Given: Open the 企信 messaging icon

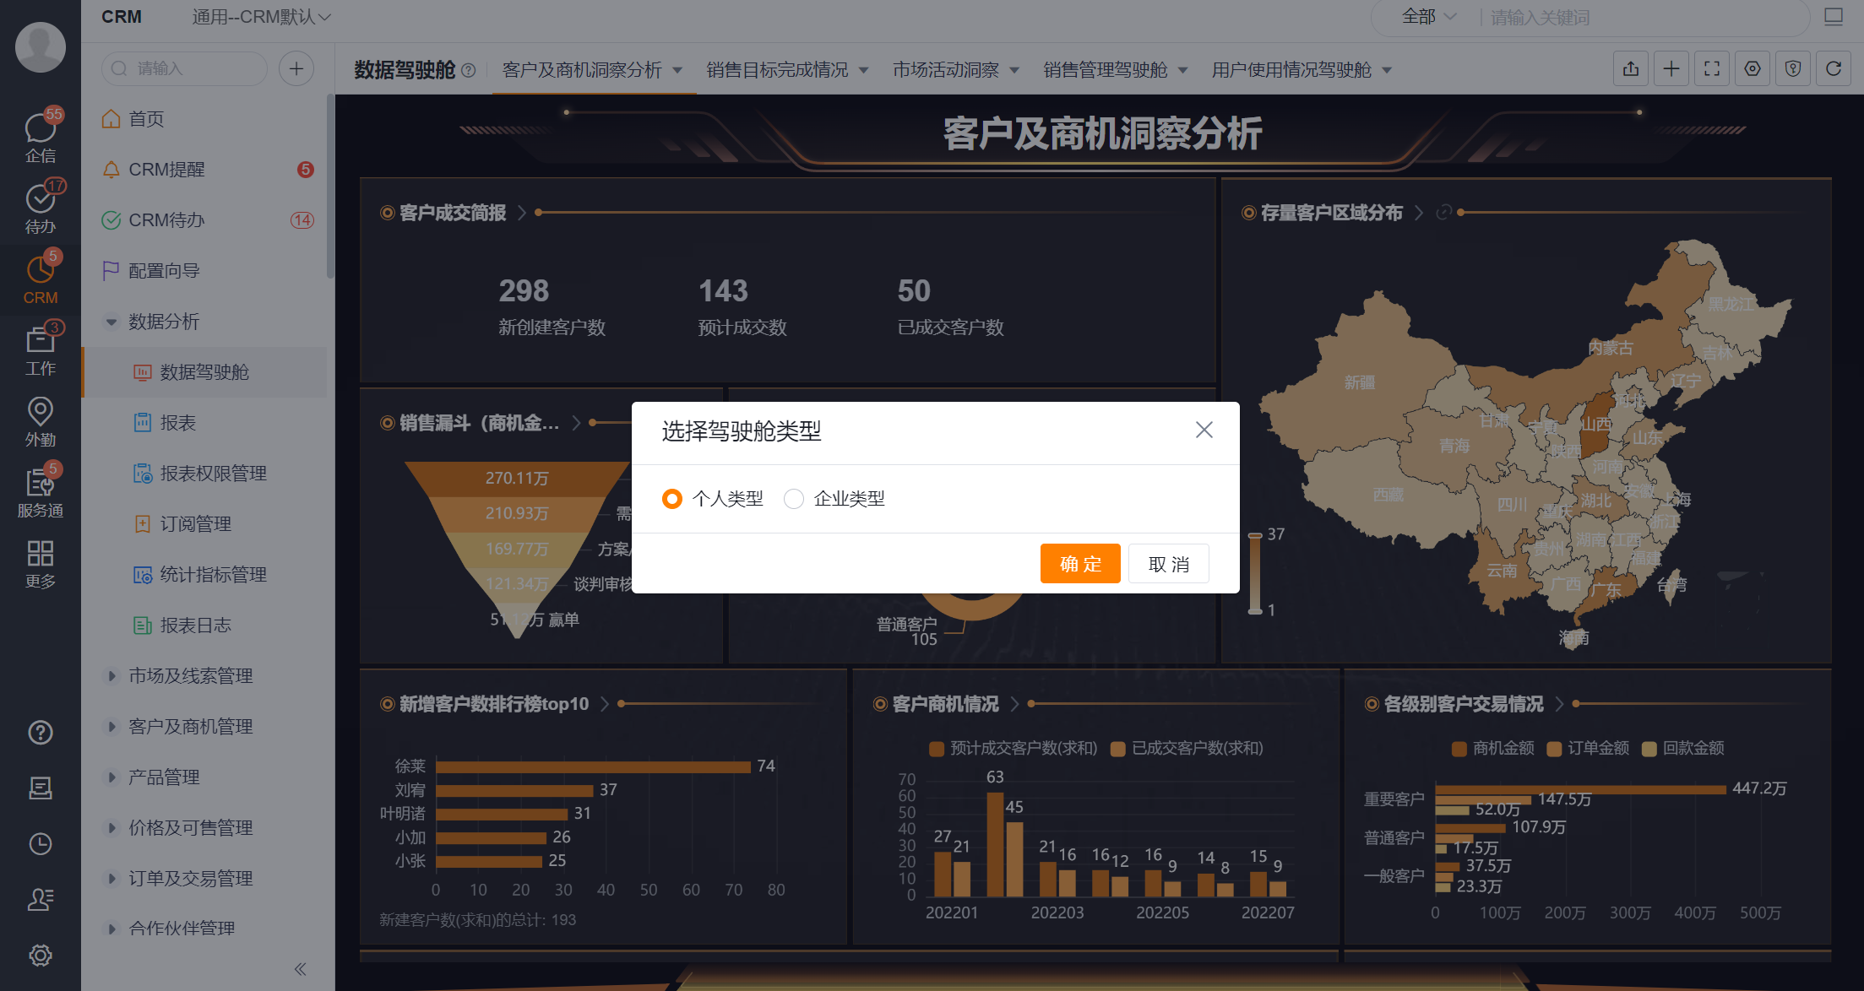Looking at the screenshot, I should point(40,137).
